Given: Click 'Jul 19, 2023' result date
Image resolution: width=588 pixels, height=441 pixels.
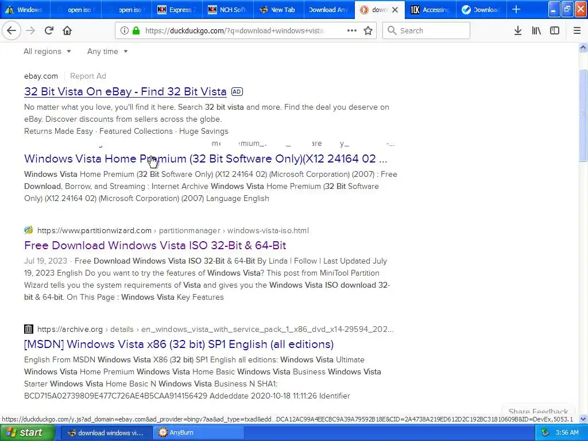Looking at the screenshot, I should (x=45, y=261).
